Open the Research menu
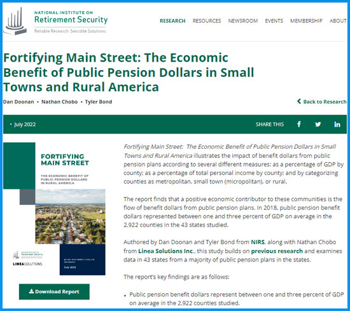This screenshot has width=350, height=311. 172,21
